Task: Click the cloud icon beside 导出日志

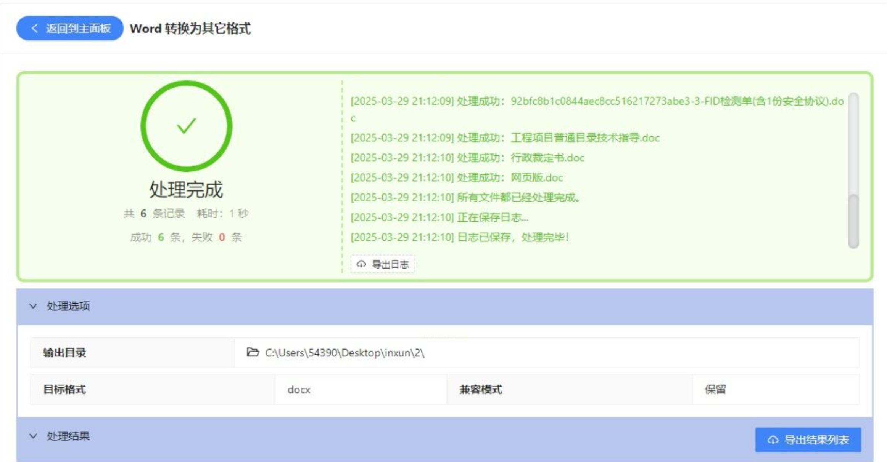Action: (x=361, y=264)
